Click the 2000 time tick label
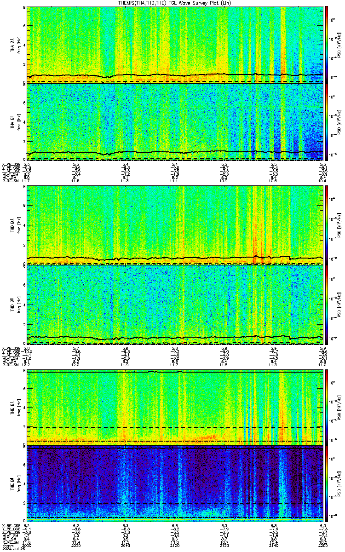The width and height of the screenshot is (345, 552). [x=27, y=545]
